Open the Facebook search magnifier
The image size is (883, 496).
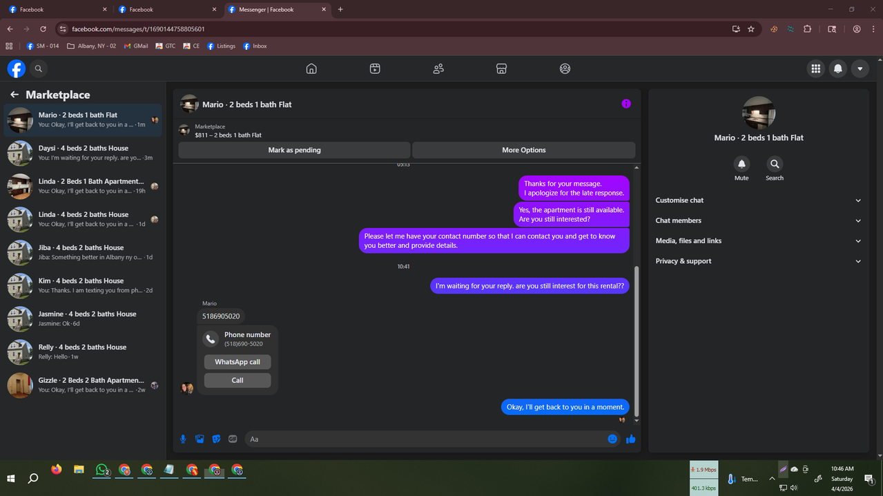click(39, 68)
